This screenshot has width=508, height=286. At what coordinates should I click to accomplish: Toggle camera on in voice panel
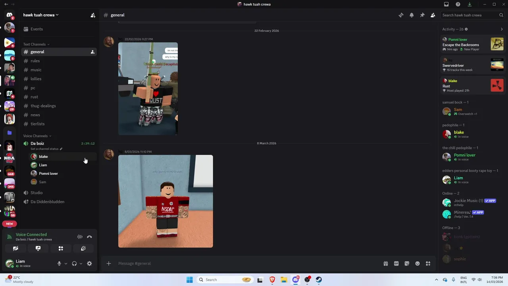15,248
